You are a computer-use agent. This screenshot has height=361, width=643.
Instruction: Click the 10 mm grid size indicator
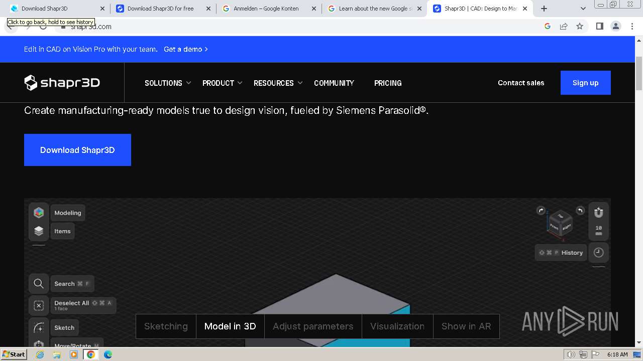point(598,231)
